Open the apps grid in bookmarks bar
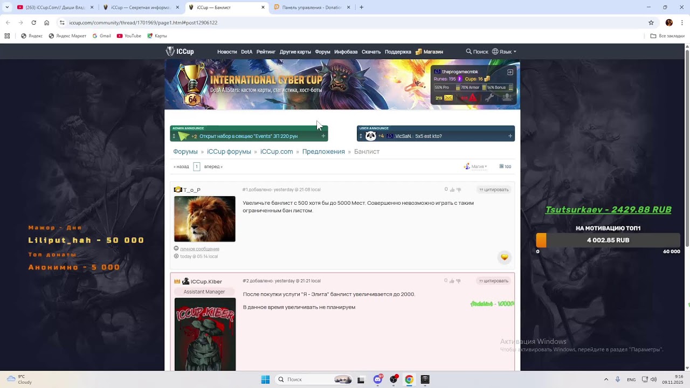This screenshot has height=388, width=690. 7,36
